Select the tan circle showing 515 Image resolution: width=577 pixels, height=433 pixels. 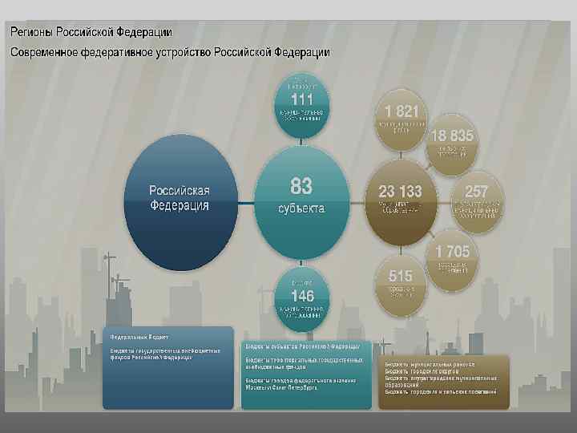point(401,285)
